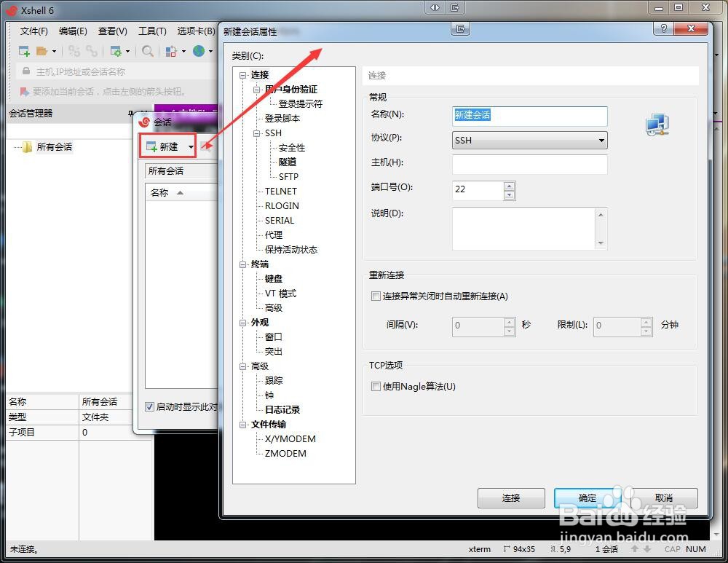Select RLOGIN in category tree
Image resolution: width=728 pixels, height=563 pixels.
coord(282,206)
